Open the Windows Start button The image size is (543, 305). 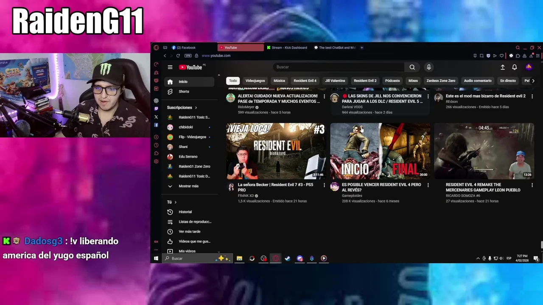[156, 258]
